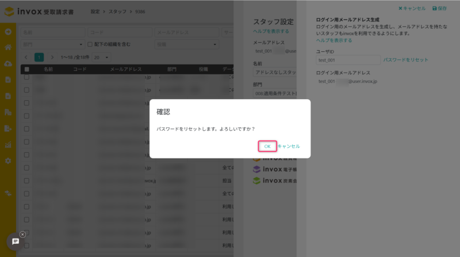This screenshot has width=460, height=257.
Task: Click パスワードをリセット link
Action: pyautogui.click(x=406, y=60)
